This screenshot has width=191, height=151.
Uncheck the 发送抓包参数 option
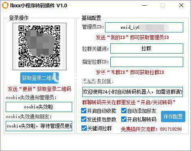click(x=84, y=119)
